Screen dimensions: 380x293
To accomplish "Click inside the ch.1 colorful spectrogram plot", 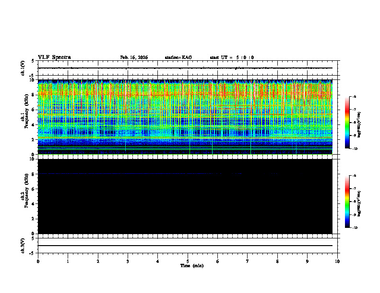I will pos(185,117).
